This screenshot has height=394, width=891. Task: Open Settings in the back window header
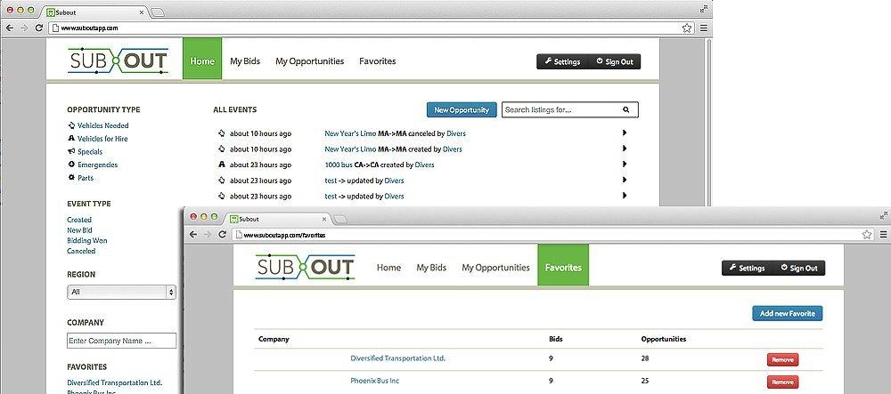point(562,61)
